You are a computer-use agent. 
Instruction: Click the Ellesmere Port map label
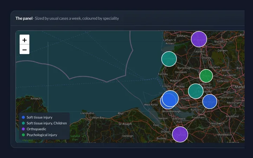(179, 120)
